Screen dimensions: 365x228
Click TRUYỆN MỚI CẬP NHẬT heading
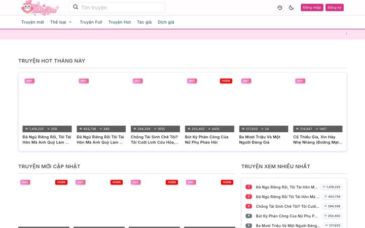pos(49,166)
